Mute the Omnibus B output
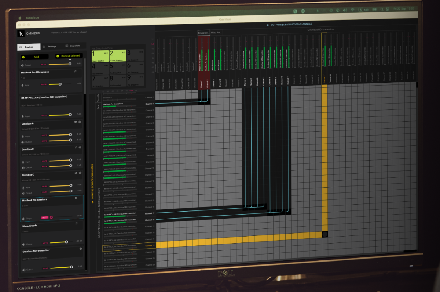 click(x=45, y=166)
